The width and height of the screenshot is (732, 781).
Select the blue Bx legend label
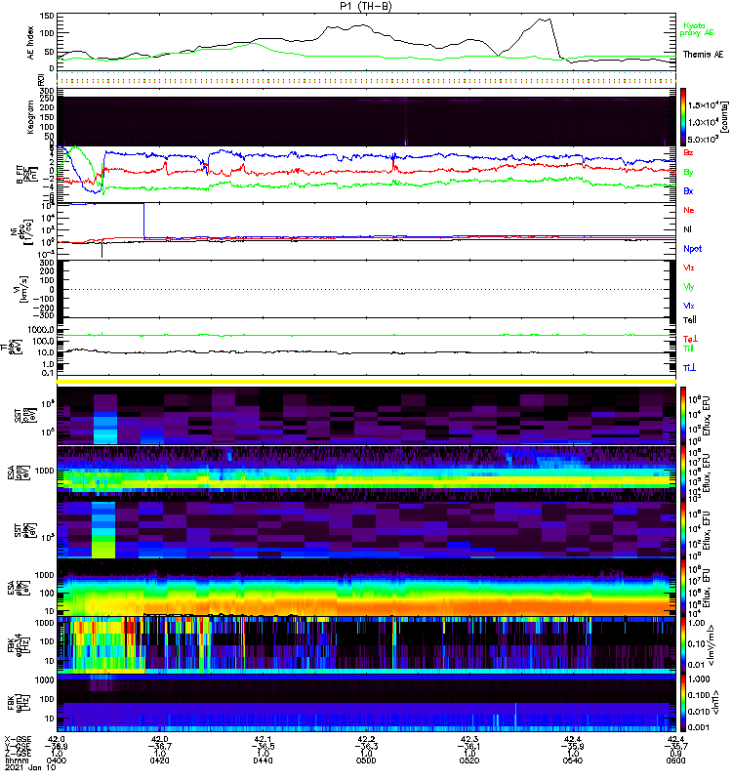(688, 190)
